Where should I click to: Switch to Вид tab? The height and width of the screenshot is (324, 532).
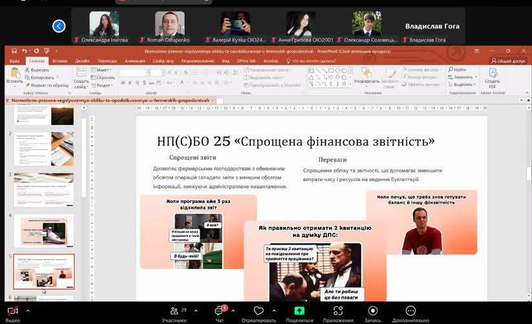pyautogui.click(x=226, y=61)
